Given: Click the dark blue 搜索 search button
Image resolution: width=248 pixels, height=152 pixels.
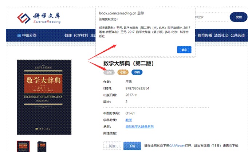Looking at the screenshot, I should (x=239, y=17).
